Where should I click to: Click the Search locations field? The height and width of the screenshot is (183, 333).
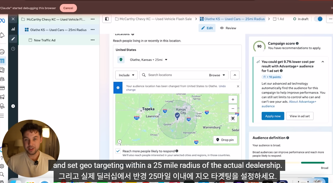(174, 75)
